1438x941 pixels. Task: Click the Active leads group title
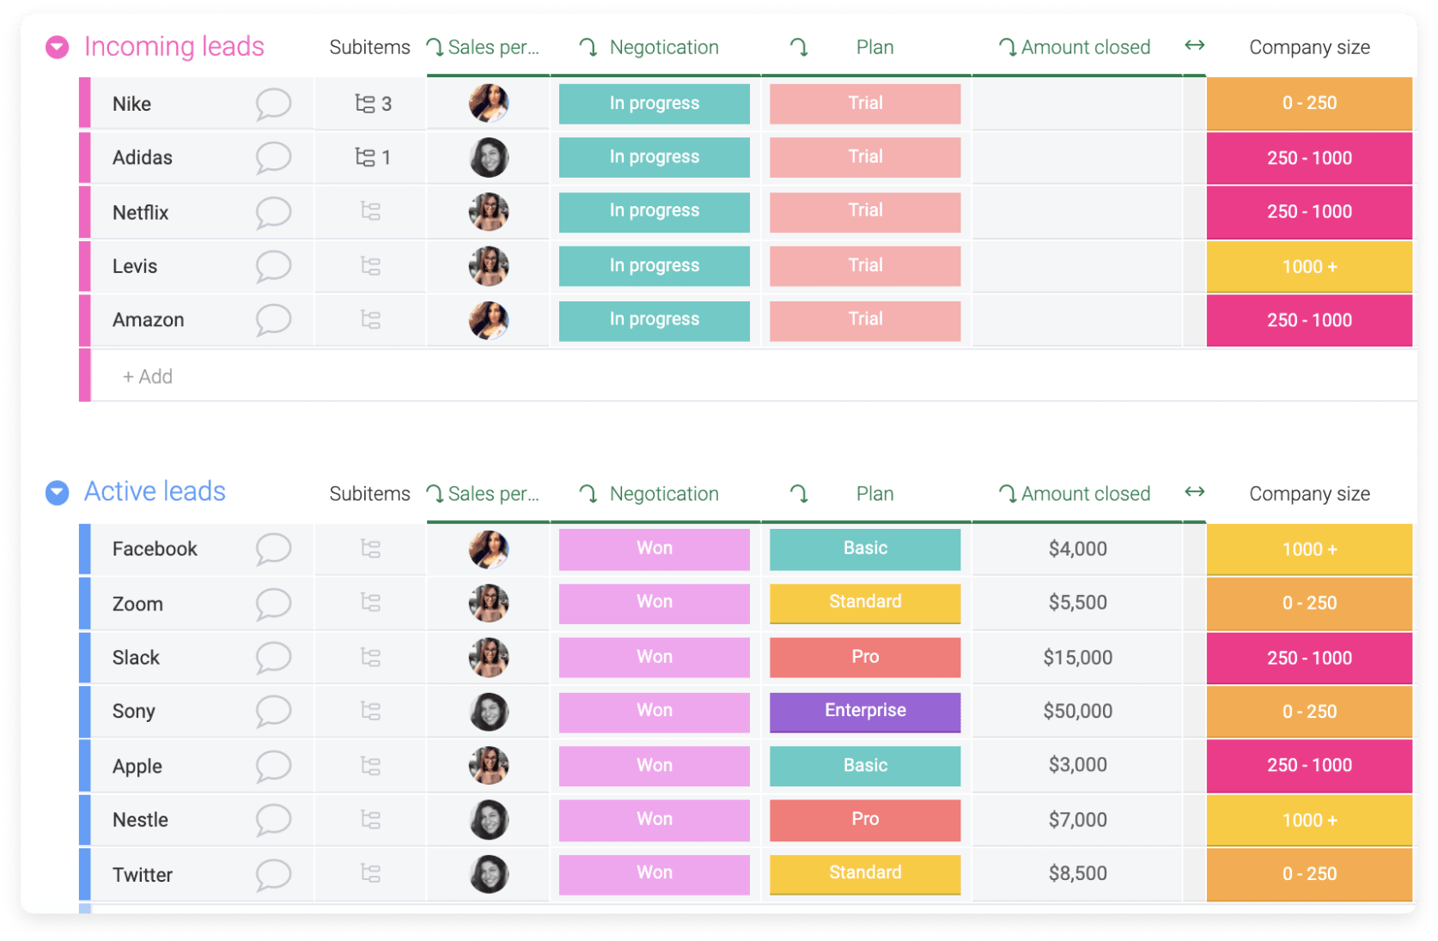155,491
